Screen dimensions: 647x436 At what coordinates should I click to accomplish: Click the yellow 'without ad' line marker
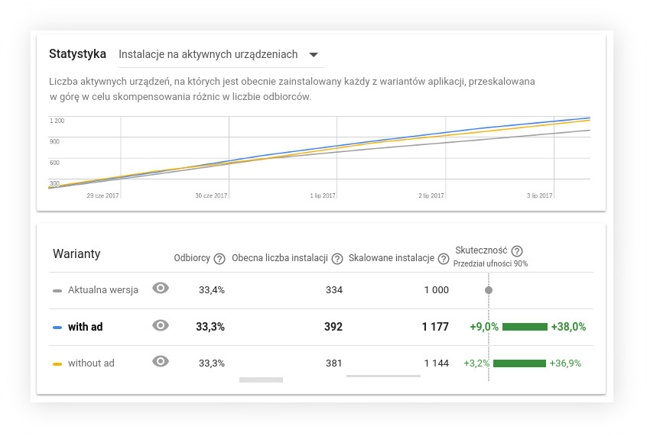[x=57, y=364]
